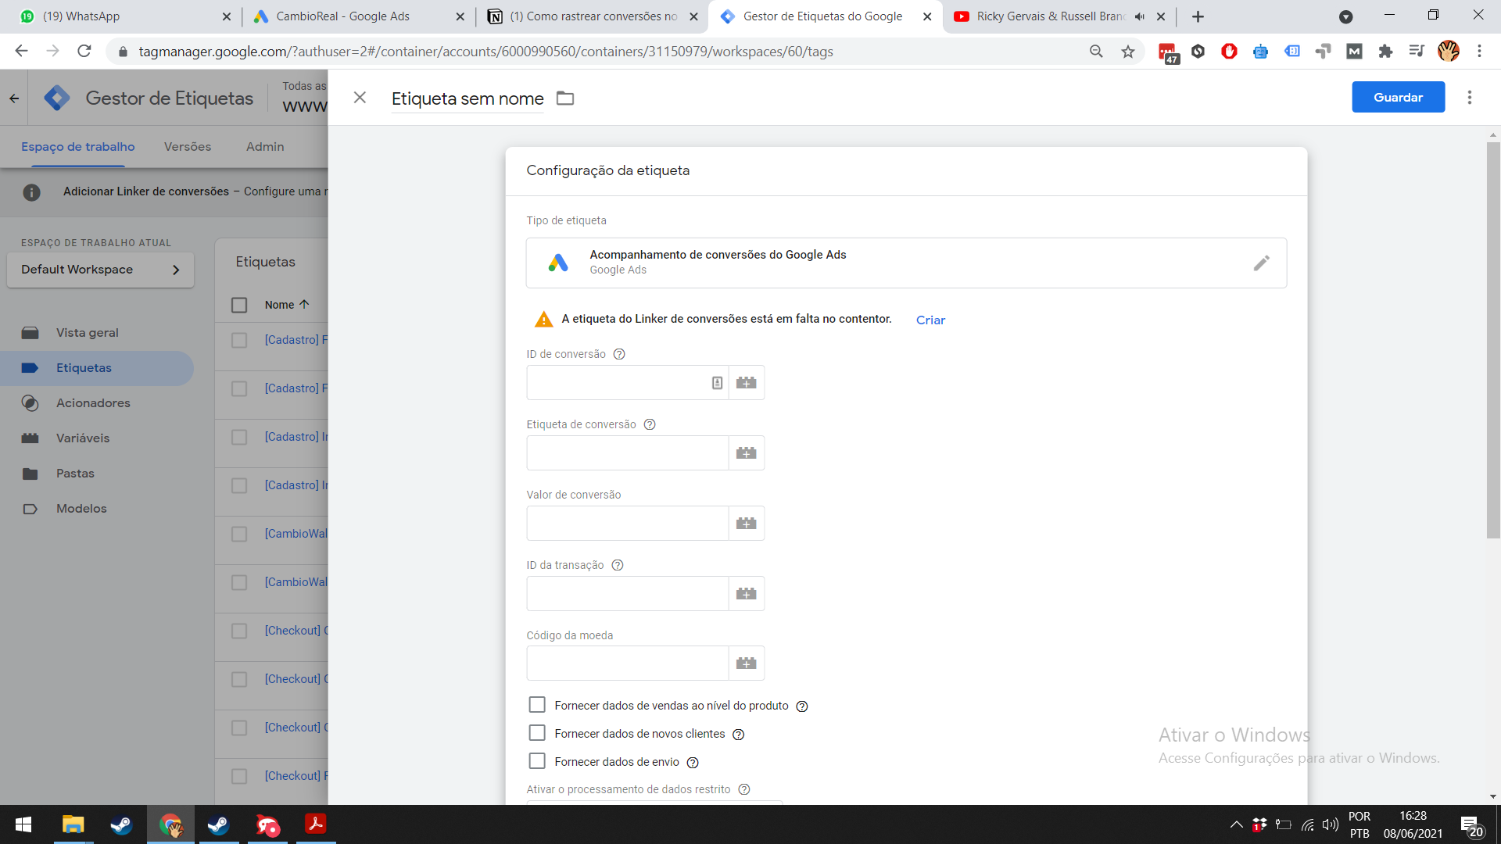Open the three-dot menu beside Guardar

pos(1470,98)
